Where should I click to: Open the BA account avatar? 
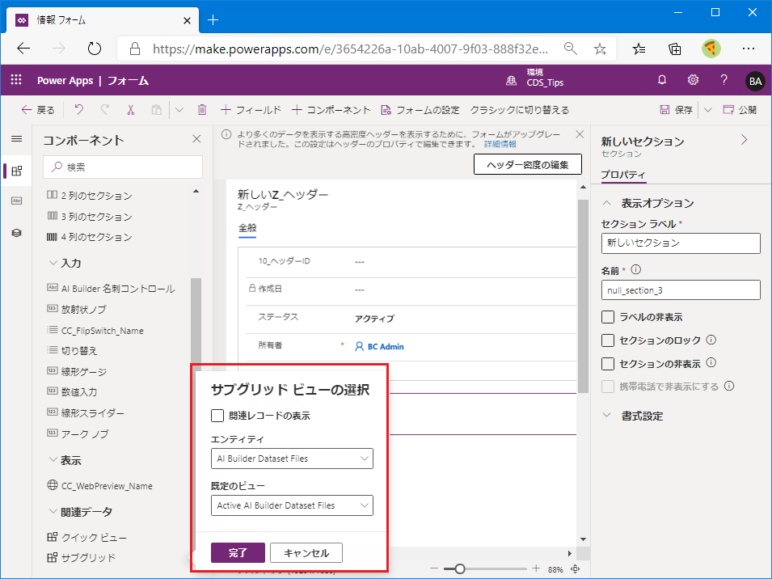[x=755, y=81]
